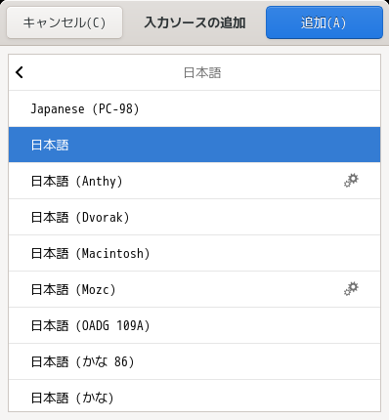The width and height of the screenshot is (389, 420).
Task: Click empty space right of 日本語 (OADG 109A)
Action: click(266, 325)
